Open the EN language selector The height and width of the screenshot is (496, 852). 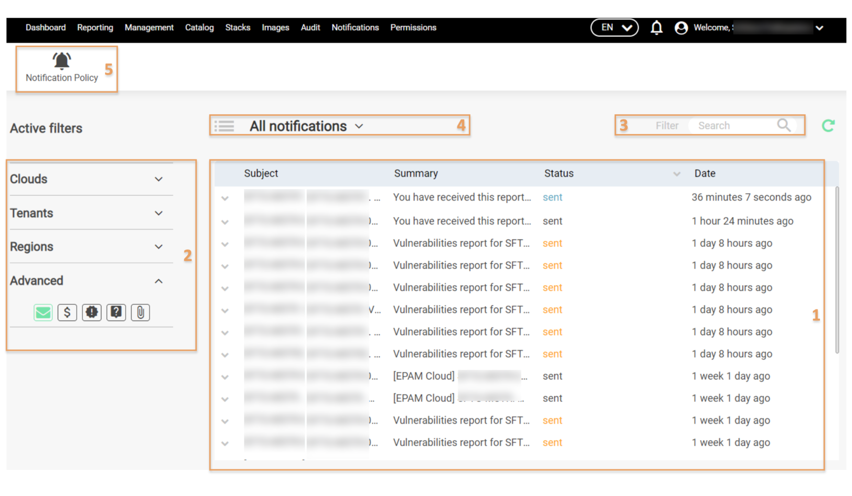click(x=614, y=27)
